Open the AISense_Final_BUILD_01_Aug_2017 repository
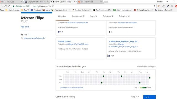This screenshot has height=99, width=177. pos(123,42)
